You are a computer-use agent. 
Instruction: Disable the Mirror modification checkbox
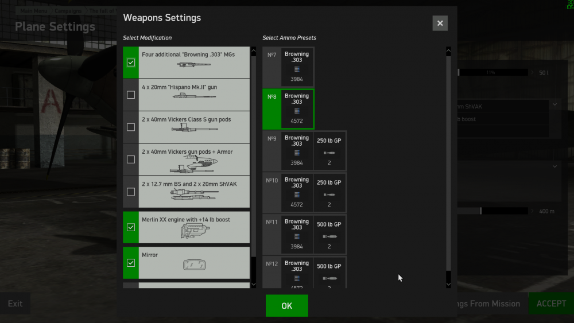(131, 263)
